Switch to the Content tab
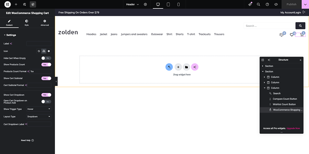Viewport: 309px width, 154px height. pos(9,23)
